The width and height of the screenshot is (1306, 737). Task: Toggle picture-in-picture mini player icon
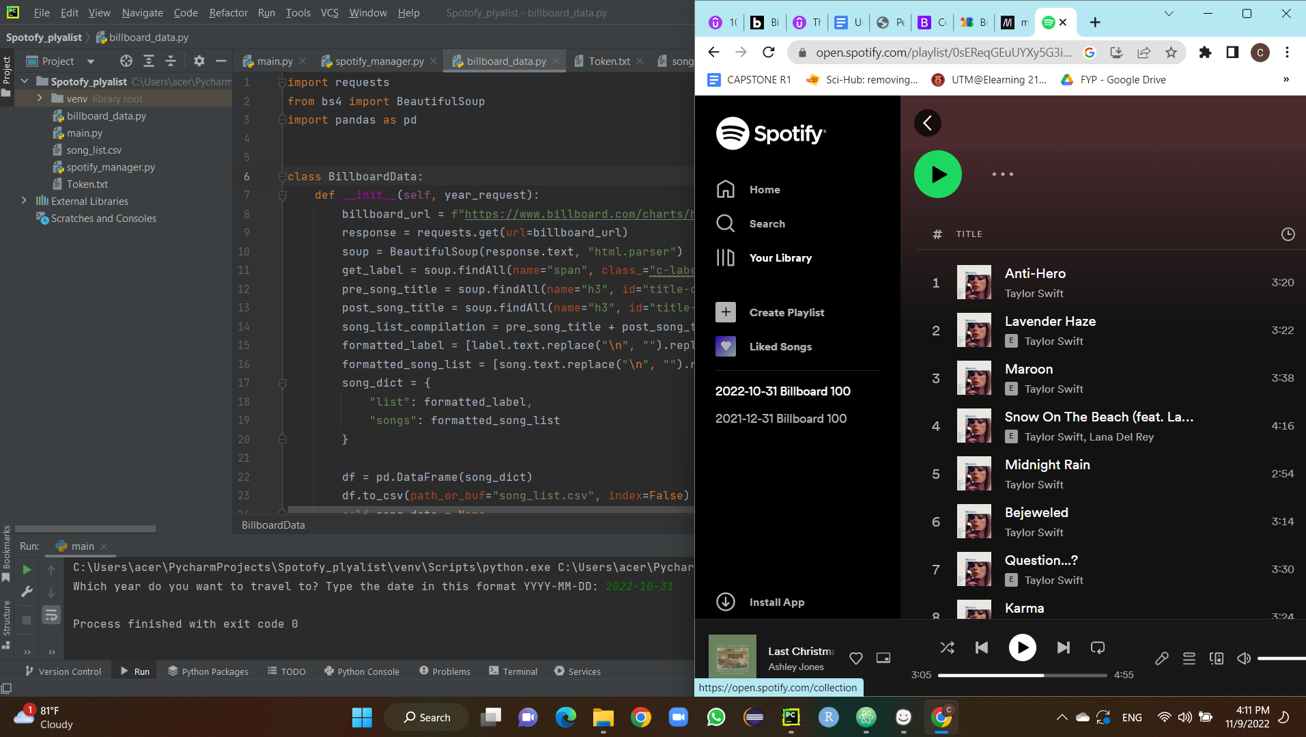point(883,658)
